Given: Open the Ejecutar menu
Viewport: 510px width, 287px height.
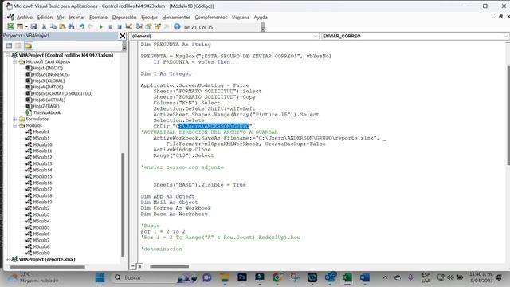Looking at the screenshot, I should pyautogui.click(x=149, y=18).
